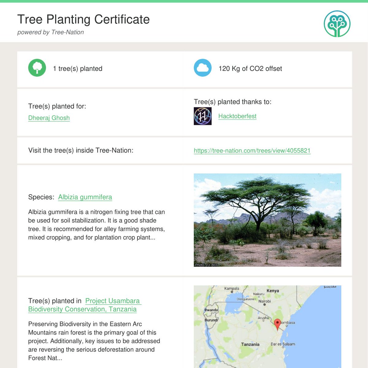This screenshot has height=368, width=368.
Task: Click the blue CO2 cloud icon
Action: pyautogui.click(x=203, y=68)
